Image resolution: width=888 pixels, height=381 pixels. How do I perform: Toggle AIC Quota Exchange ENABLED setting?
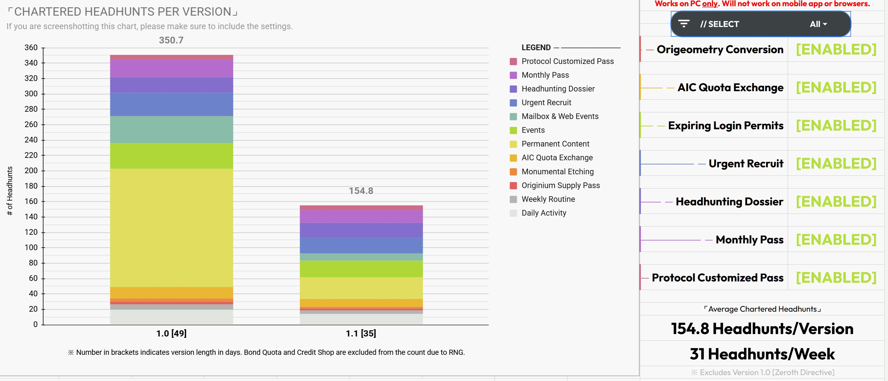836,87
